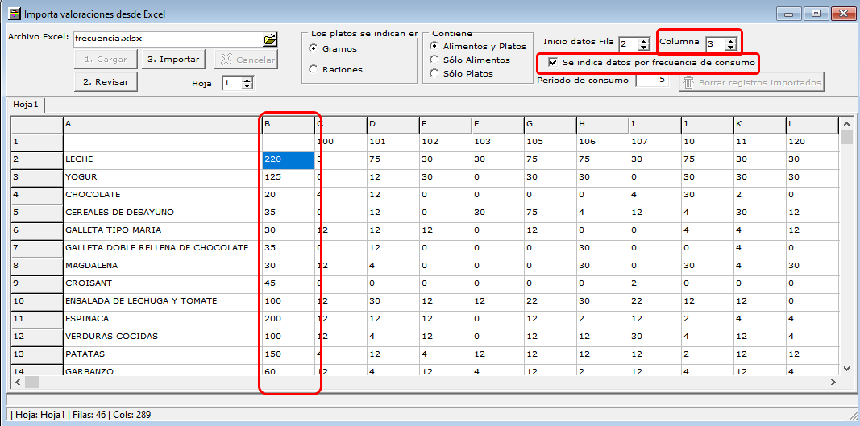This screenshot has width=860, height=426.
Task: Click horizontal scrollbar right arrow
Action: coord(833,382)
